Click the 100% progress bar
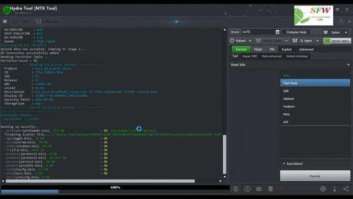Viewport: 353px width, 199px height. [x=115, y=187]
